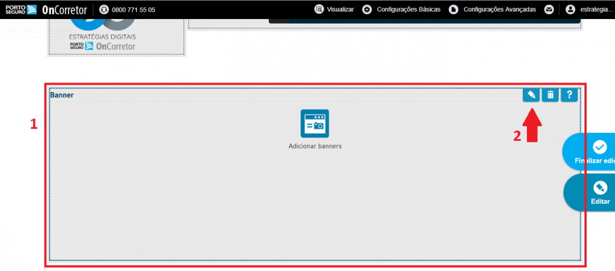The width and height of the screenshot is (615, 271).
Task: Click the Porto Seguro logo in header
Action: point(21,9)
